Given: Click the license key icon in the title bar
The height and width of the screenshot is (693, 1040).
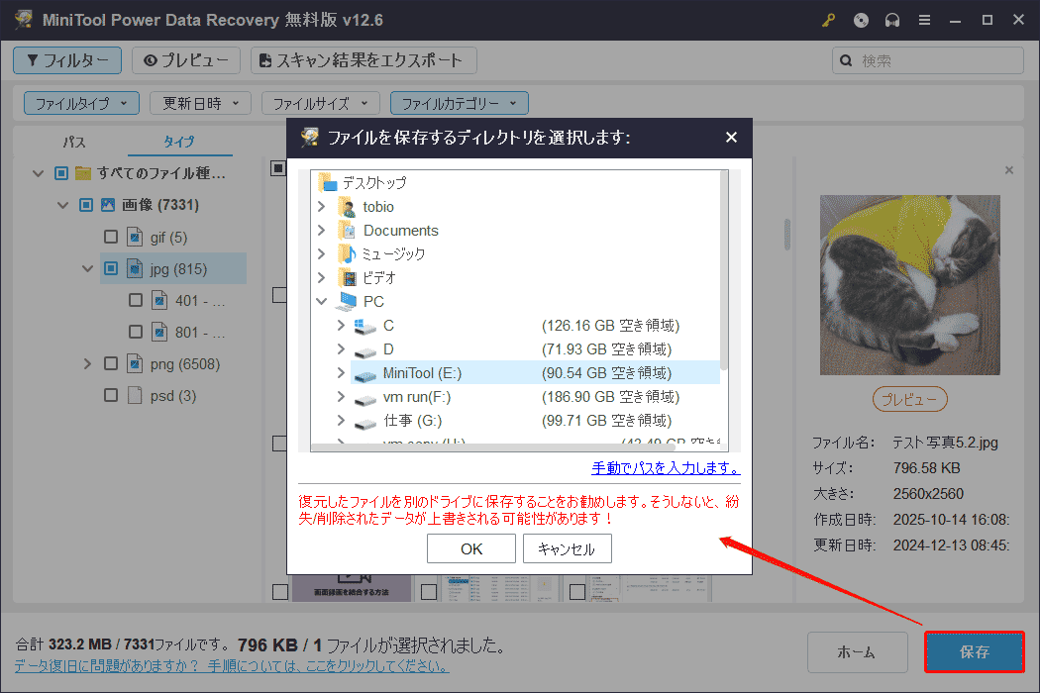Looking at the screenshot, I should click(x=828, y=19).
